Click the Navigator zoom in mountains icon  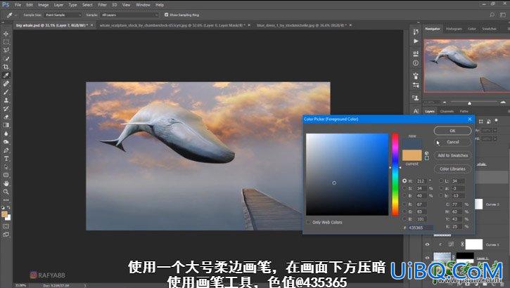[x=503, y=103]
